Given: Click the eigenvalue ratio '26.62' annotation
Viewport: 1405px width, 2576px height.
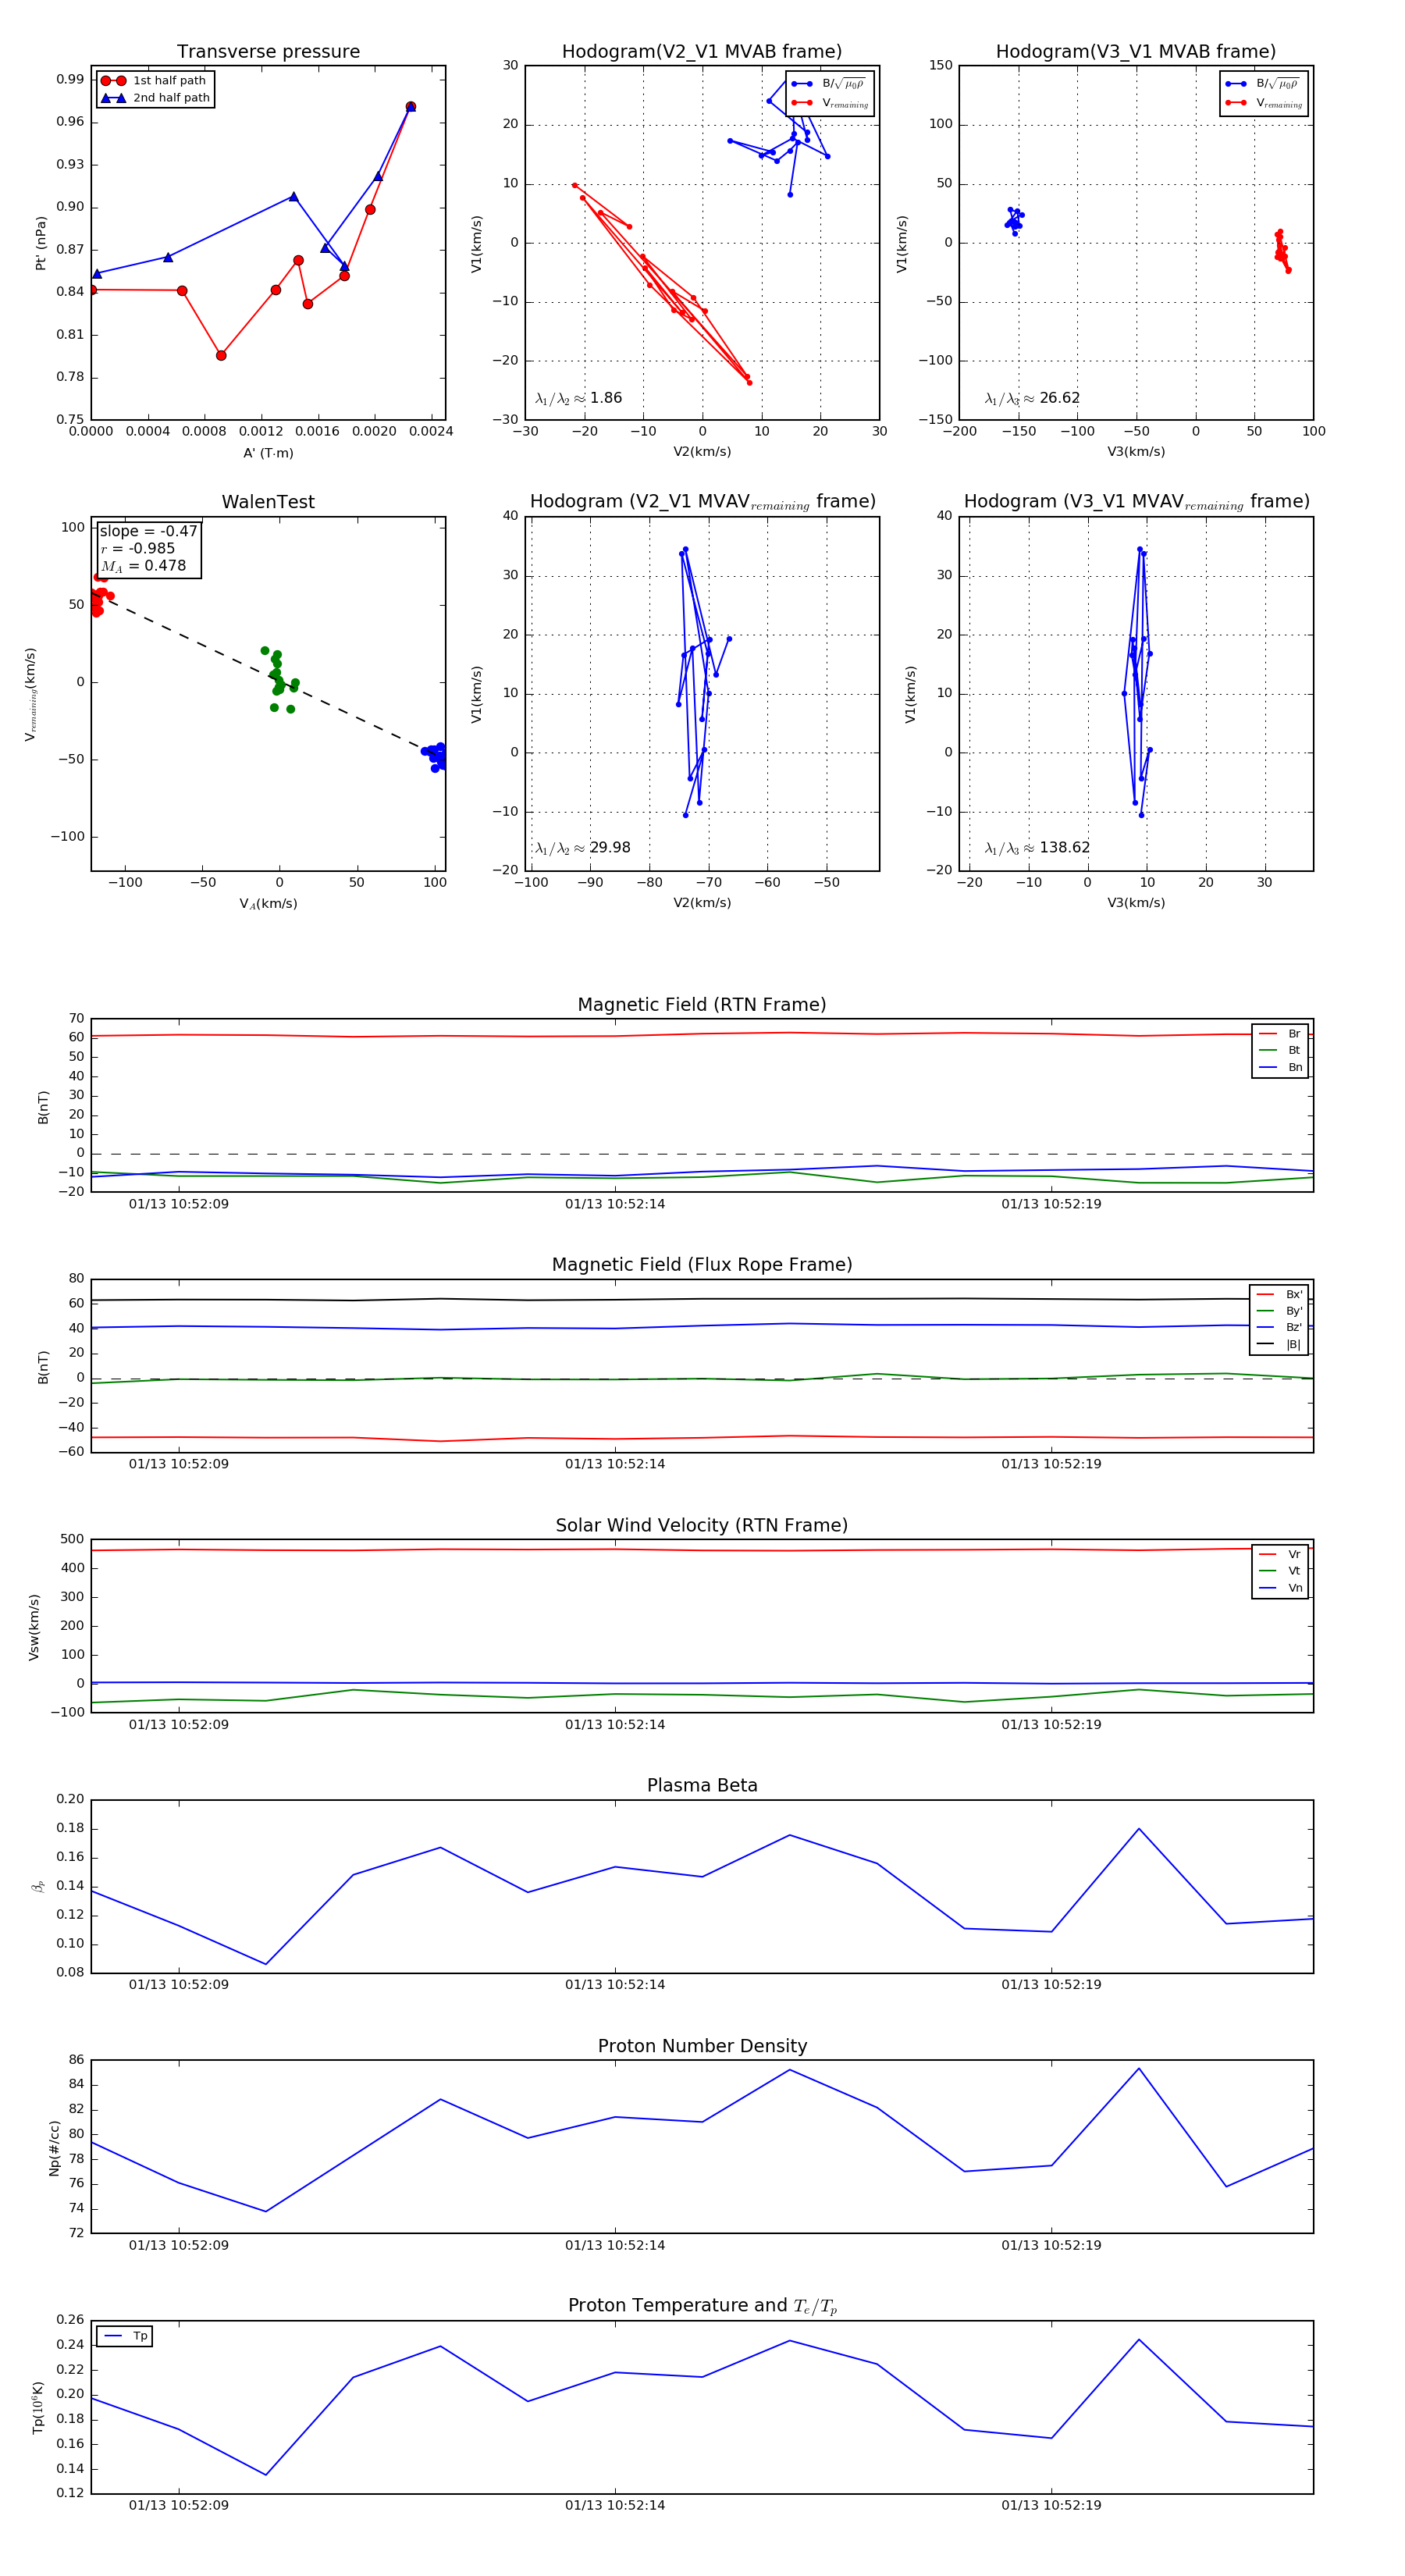Looking at the screenshot, I should pyautogui.click(x=1033, y=398).
